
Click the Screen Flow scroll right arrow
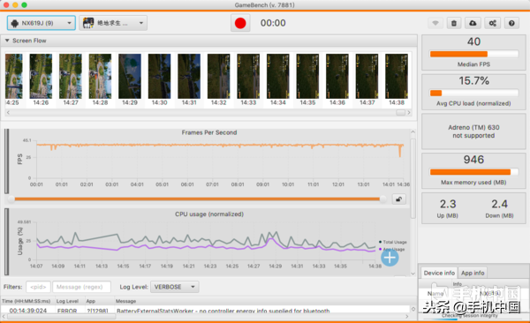point(409,112)
